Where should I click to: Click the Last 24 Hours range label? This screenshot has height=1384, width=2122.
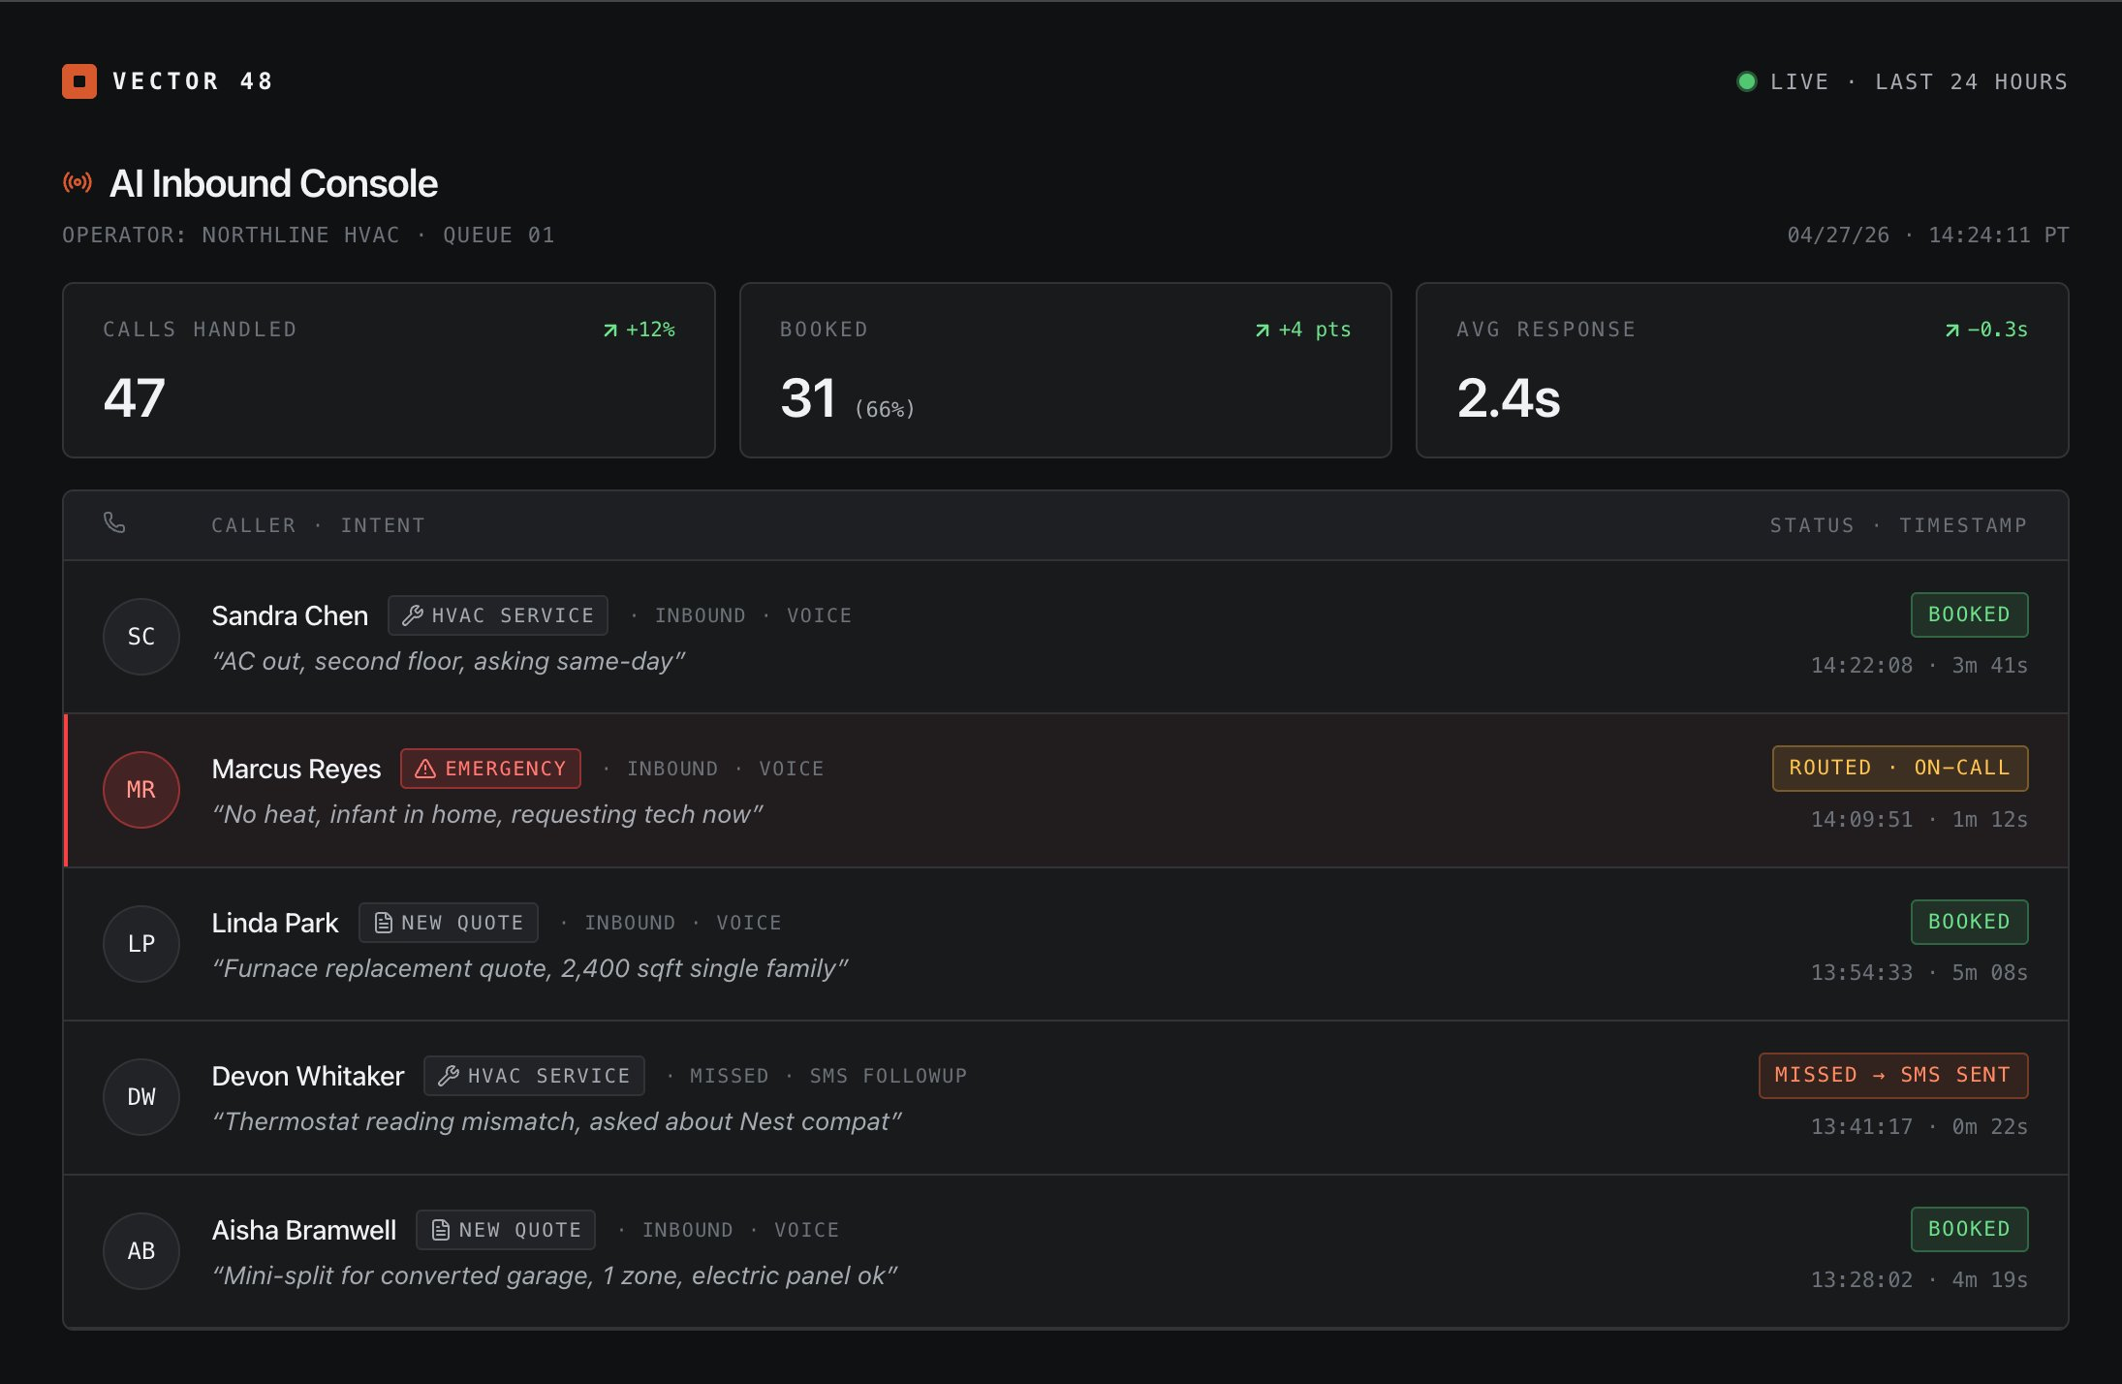pos(1971,81)
